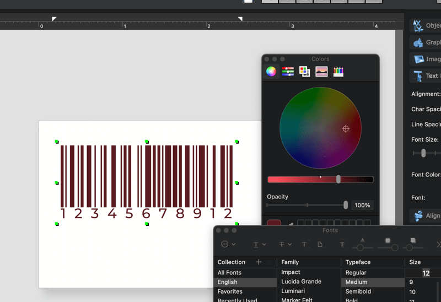Select the color wheel picker tab

point(271,72)
